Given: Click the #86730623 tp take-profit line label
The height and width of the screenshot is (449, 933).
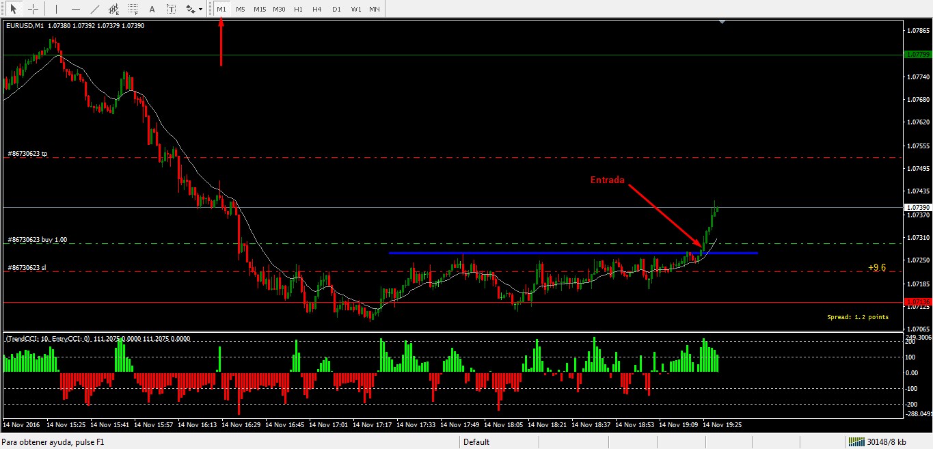Looking at the screenshot, I should tap(27, 154).
